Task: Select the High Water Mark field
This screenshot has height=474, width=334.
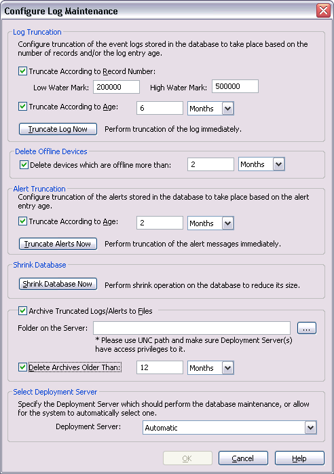Action: pyautogui.click(x=235, y=86)
